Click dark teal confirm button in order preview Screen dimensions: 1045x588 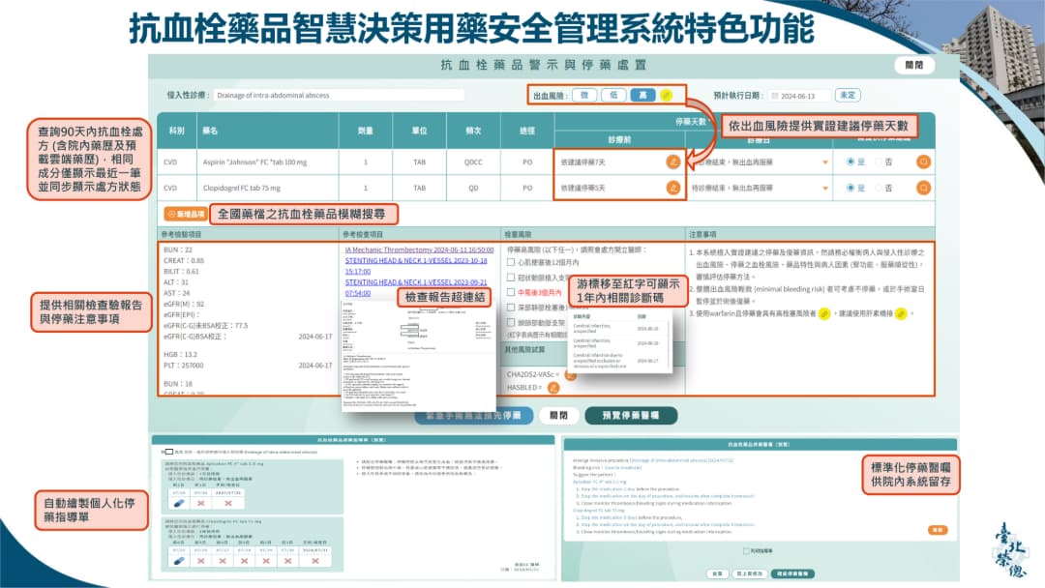pos(792,573)
